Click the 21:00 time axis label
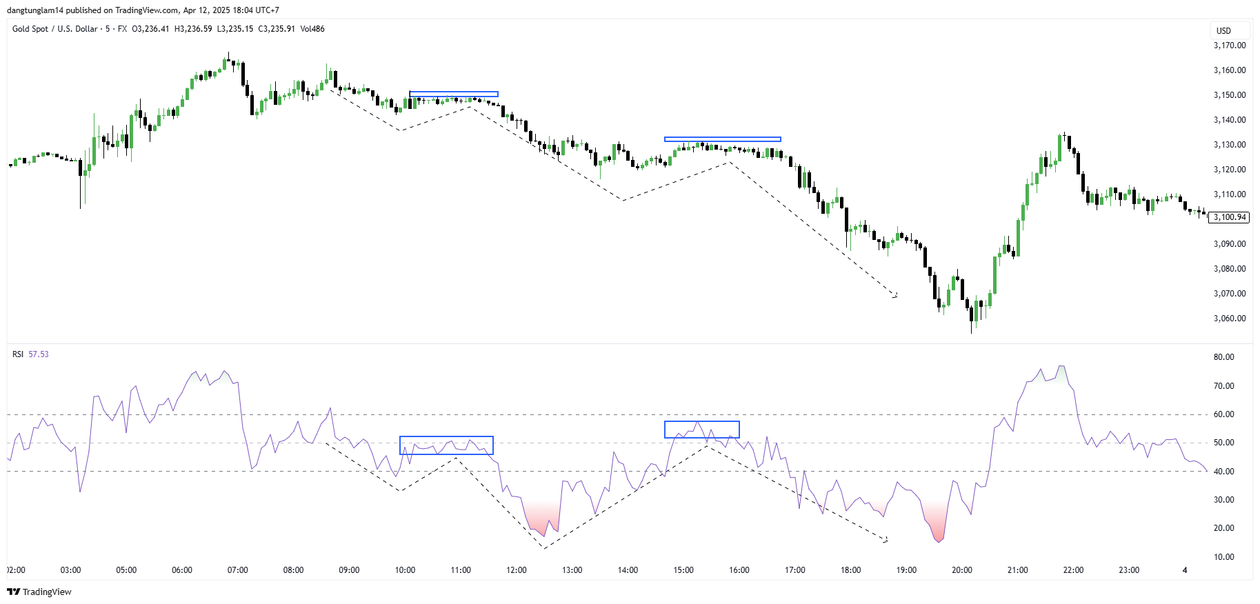This screenshot has height=604, width=1260. pos(1018,570)
